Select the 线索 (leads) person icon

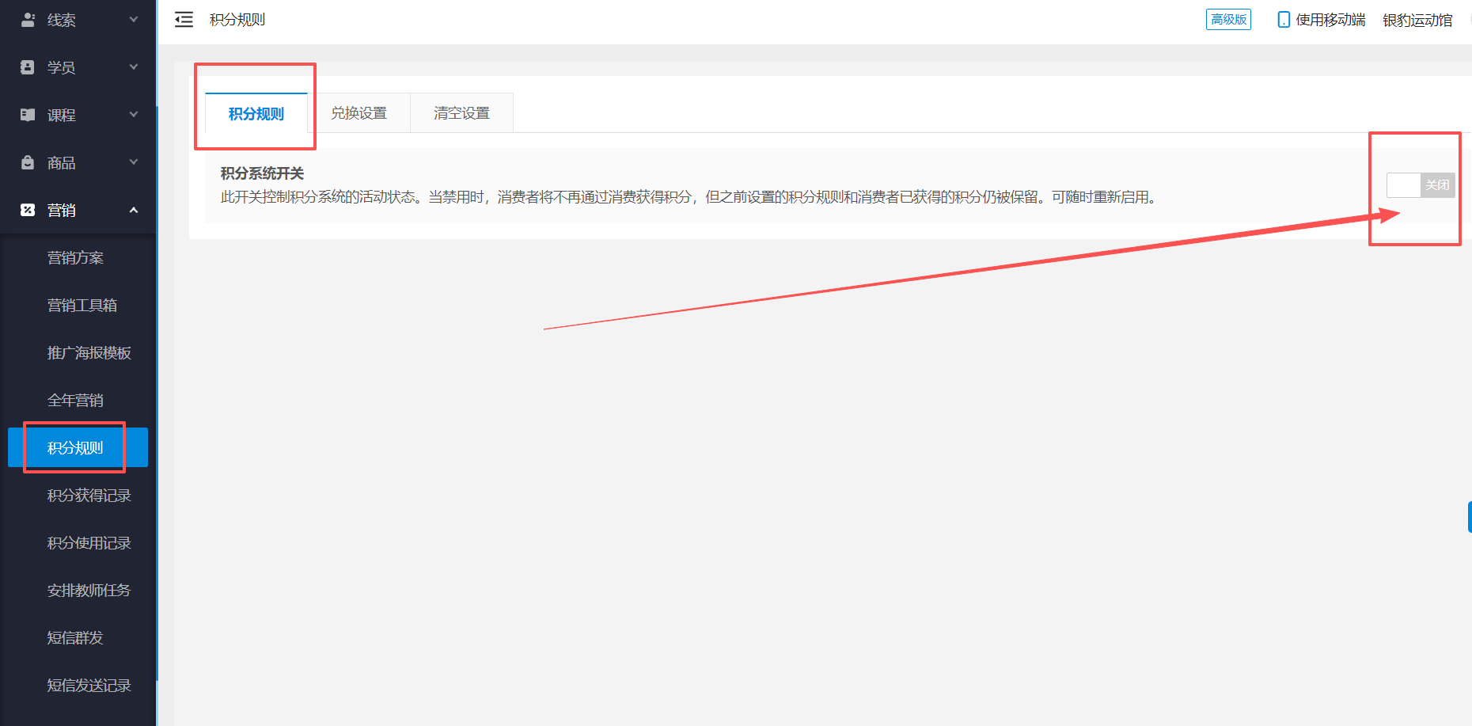coord(28,19)
